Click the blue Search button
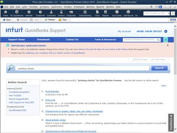 point(159,68)
